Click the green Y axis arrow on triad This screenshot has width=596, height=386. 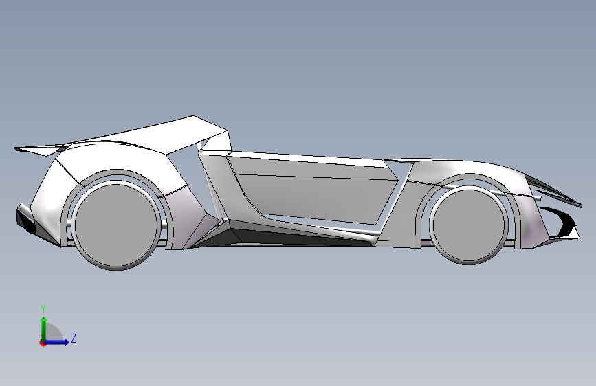[x=44, y=328]
